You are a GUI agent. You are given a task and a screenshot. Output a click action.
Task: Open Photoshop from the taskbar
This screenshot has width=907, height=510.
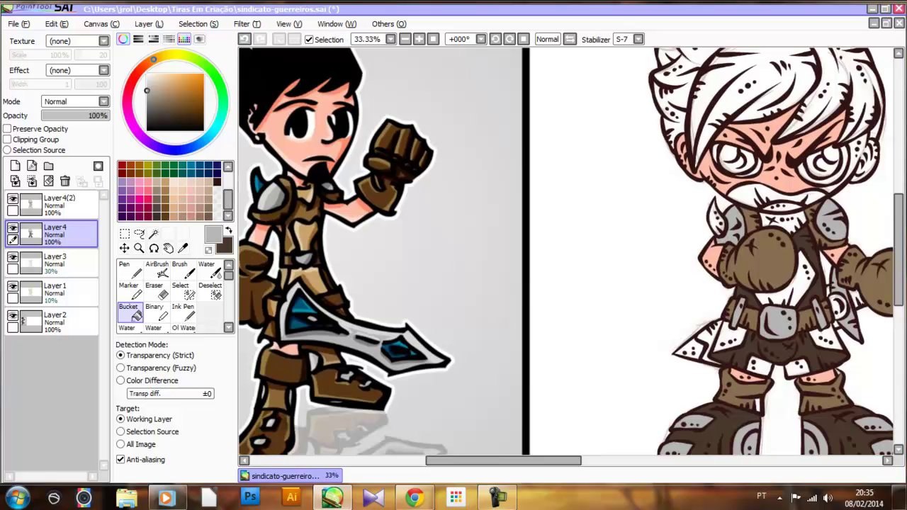click(250, 497)
